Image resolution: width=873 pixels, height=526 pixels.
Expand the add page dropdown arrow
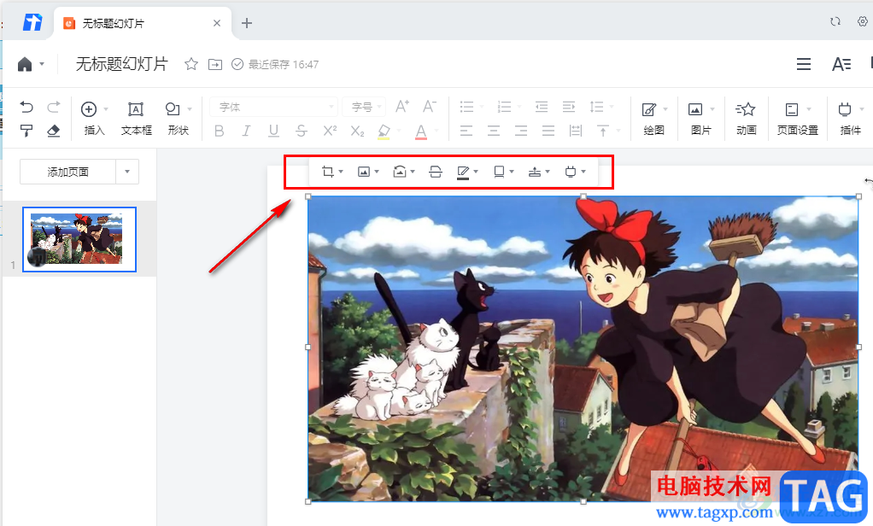tap(127, 172)
